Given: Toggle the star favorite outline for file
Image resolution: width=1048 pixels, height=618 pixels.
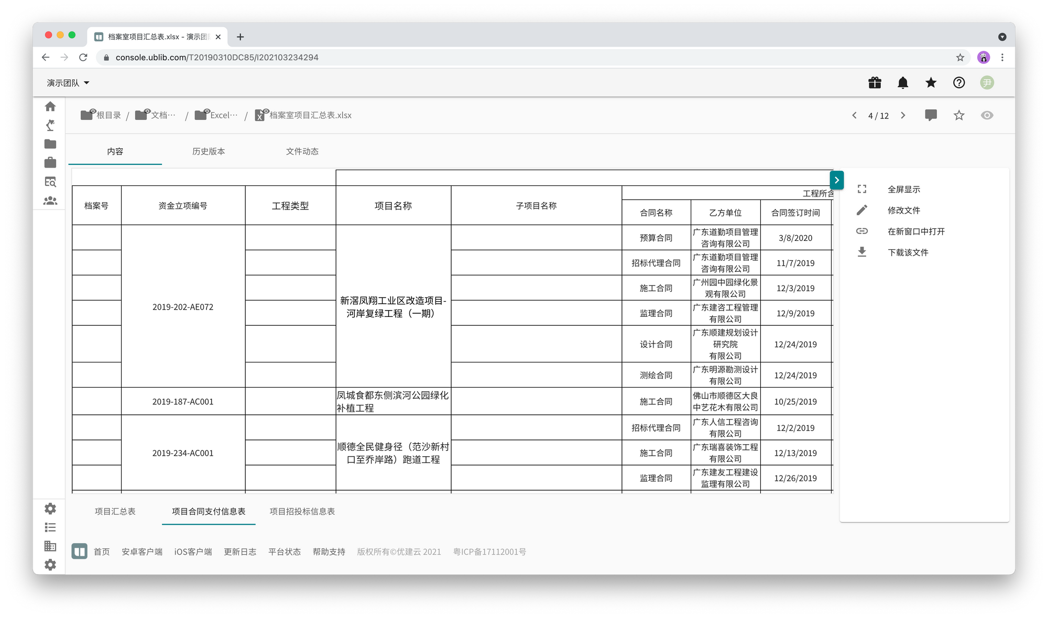Looking at the screenshot, I should point(959,115).
